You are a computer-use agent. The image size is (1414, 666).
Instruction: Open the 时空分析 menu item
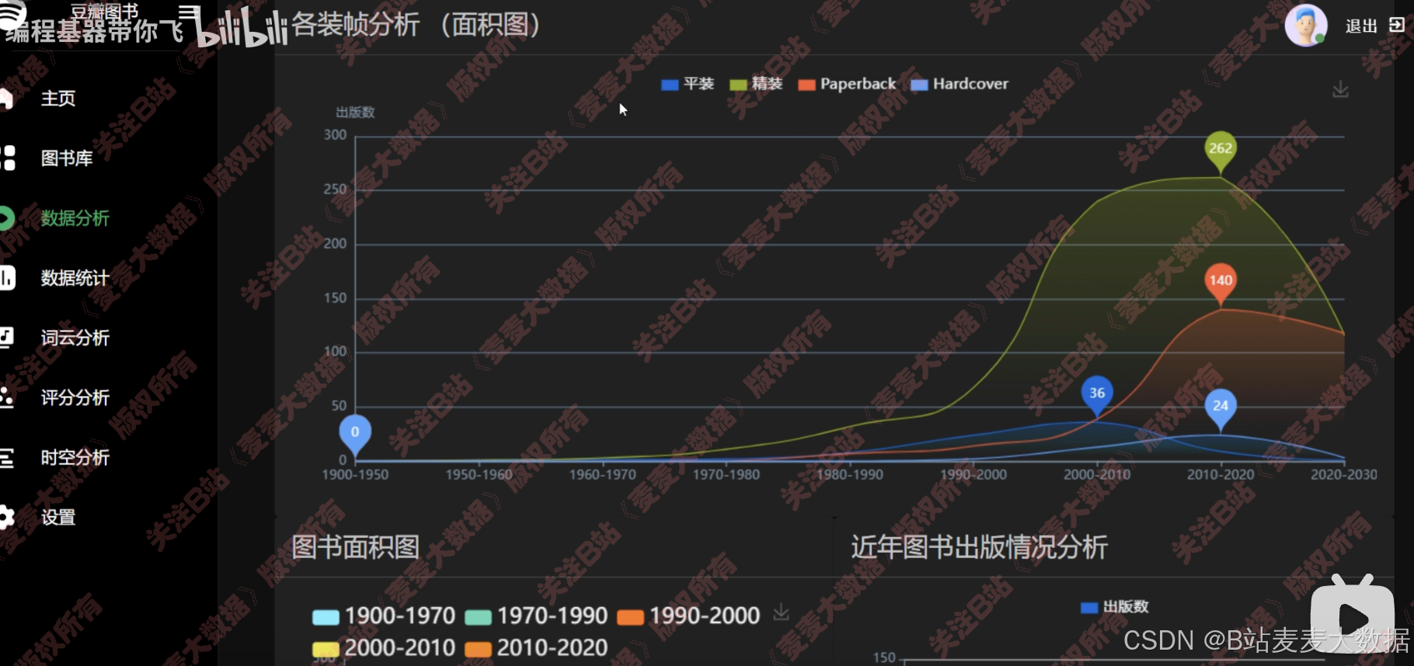[x=75, y=457]
